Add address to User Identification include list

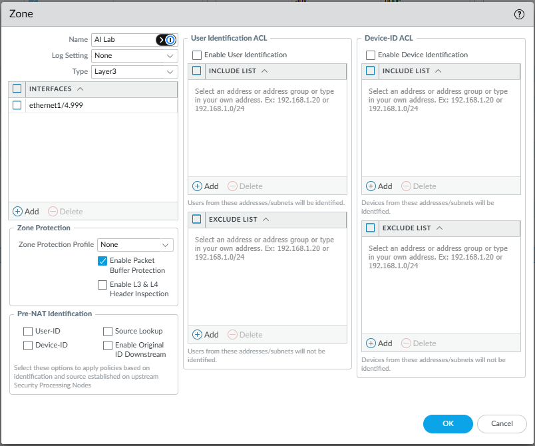pyautogui.click(x=206, y=186)
